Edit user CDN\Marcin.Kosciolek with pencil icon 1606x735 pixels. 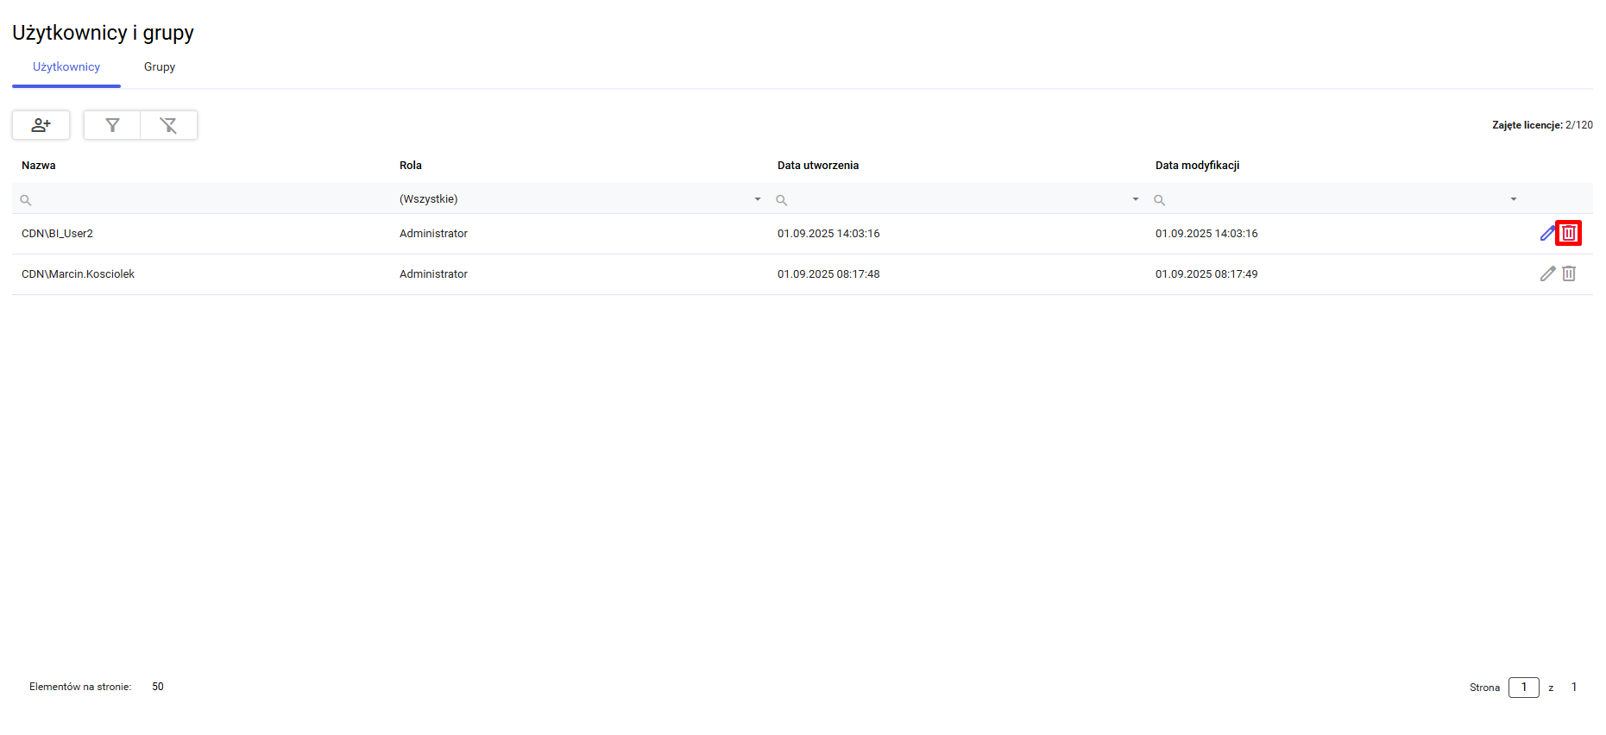coord(1546,274)
